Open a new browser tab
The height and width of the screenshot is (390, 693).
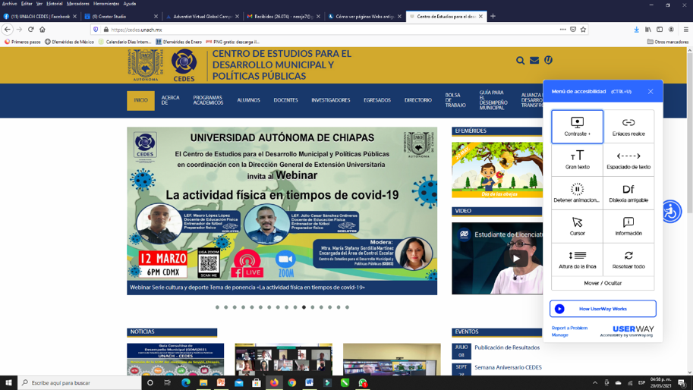[x=493, y=17]
